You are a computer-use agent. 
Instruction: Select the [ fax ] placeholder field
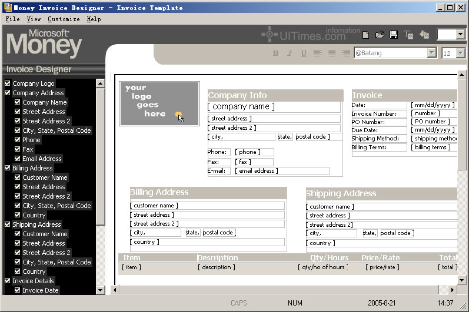tap(254, 162)
